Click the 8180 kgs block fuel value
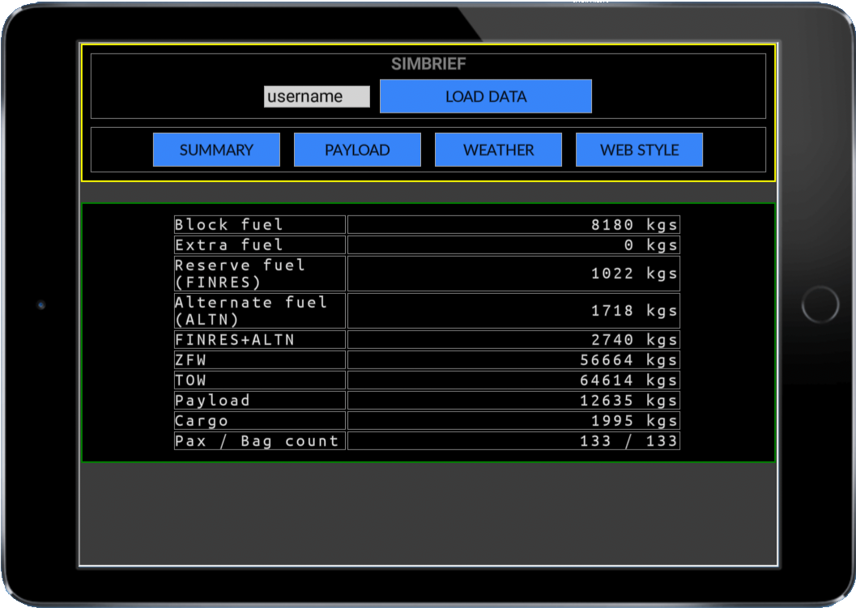Screen dimensions: 856x608 click(634, 224)
